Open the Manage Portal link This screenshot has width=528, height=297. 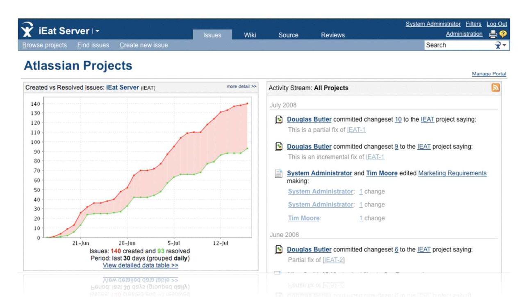click(x=489, y=74)
